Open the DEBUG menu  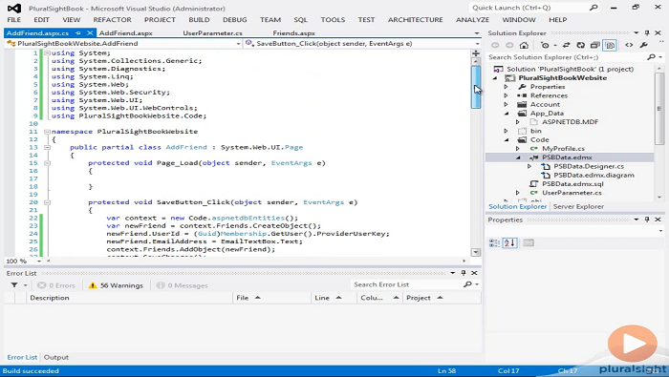pos(234,20)
